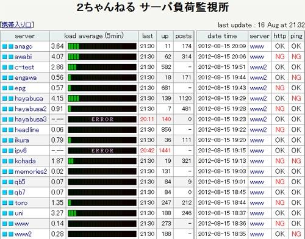Click the kohada load average bar
This screenshot has height=239, width=305.
click(102, 161)
